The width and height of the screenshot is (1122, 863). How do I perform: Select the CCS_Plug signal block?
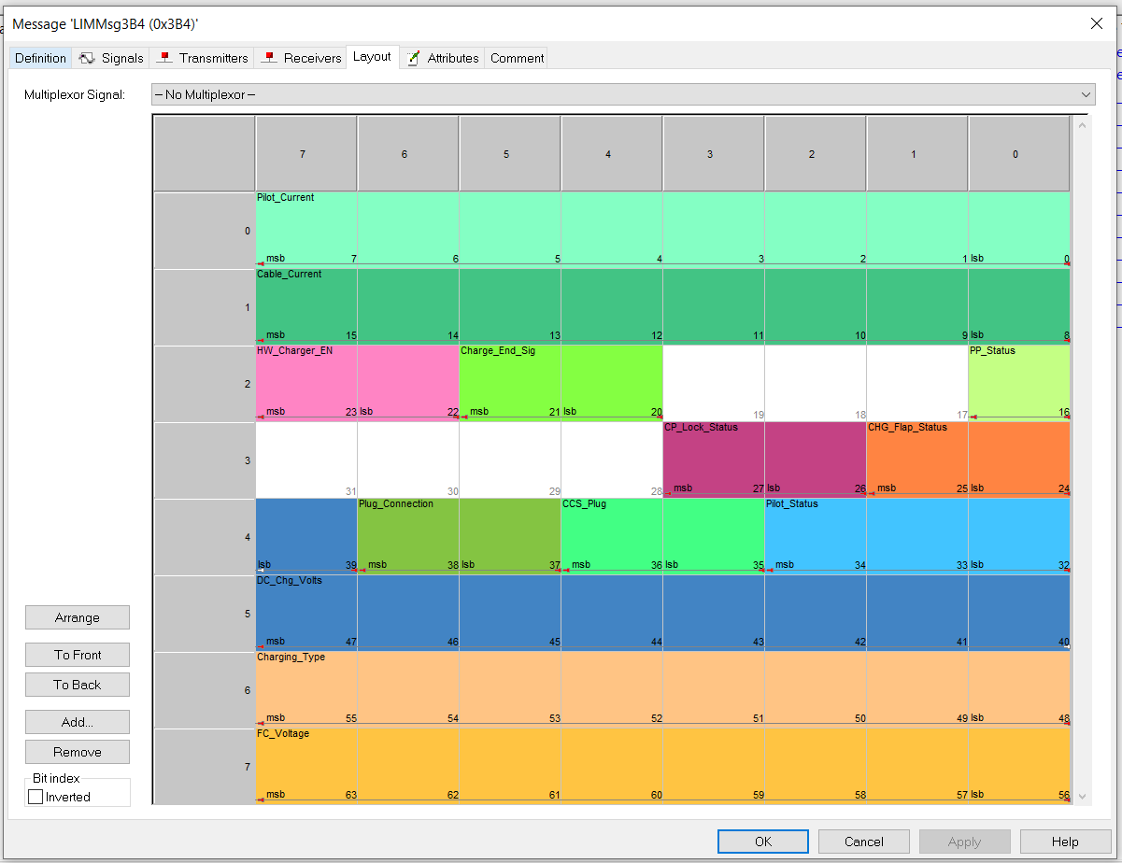click(x=662, y=536)
